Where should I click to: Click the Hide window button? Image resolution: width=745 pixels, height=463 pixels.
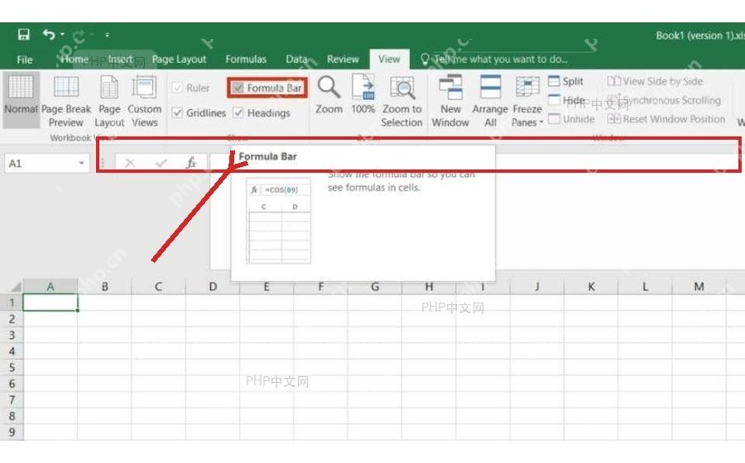pos(566,100)
